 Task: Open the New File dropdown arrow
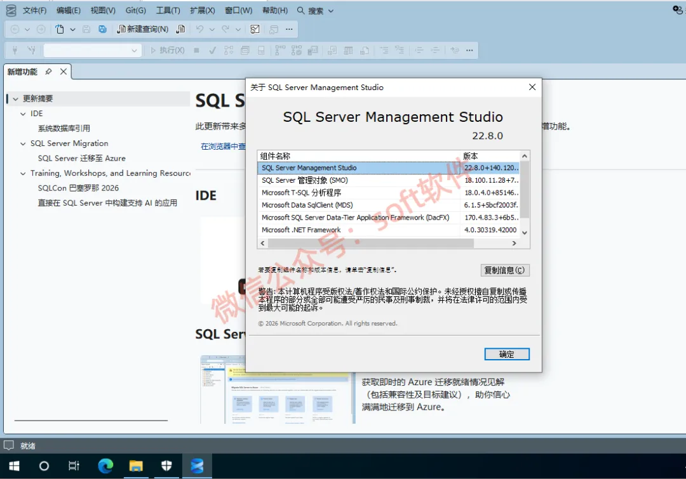(72, 29)
